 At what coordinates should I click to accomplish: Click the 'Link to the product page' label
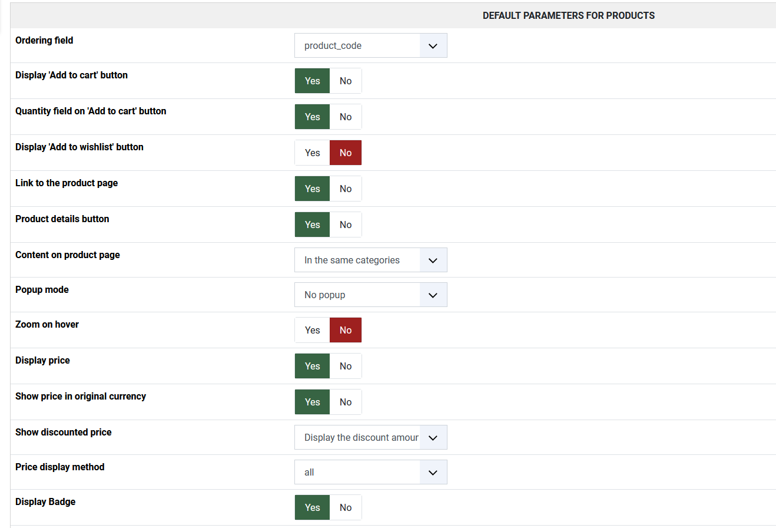(x=67, y=183)
